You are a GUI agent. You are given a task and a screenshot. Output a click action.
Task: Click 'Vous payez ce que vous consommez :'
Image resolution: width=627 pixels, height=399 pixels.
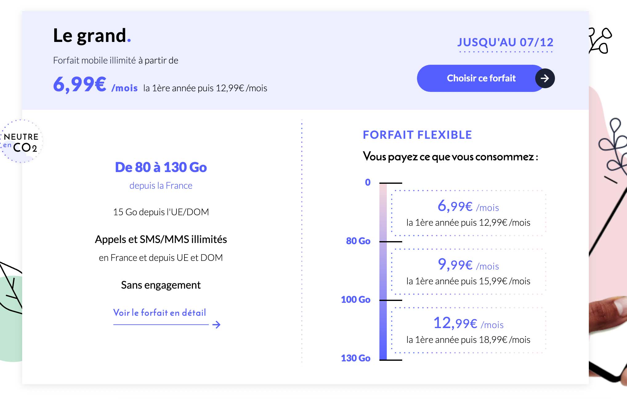click(x=451, y=157)
